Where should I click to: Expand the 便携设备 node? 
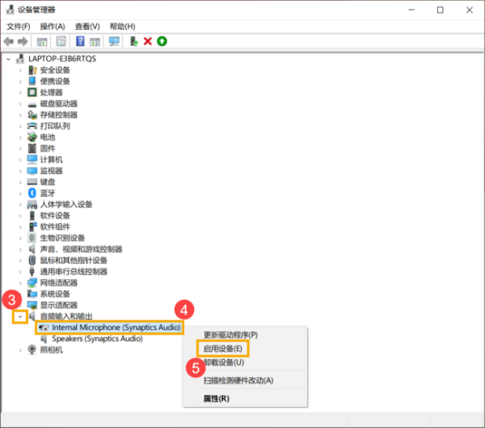coord(20,82)
